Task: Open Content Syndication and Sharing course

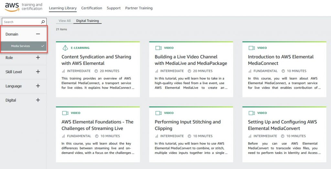Action: tap(96, 60)
